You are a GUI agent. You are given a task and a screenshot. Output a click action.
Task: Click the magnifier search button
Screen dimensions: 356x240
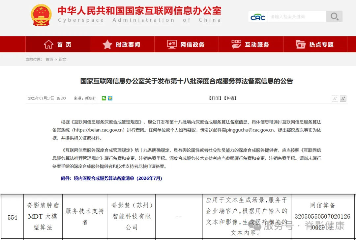tap(334, 16)
